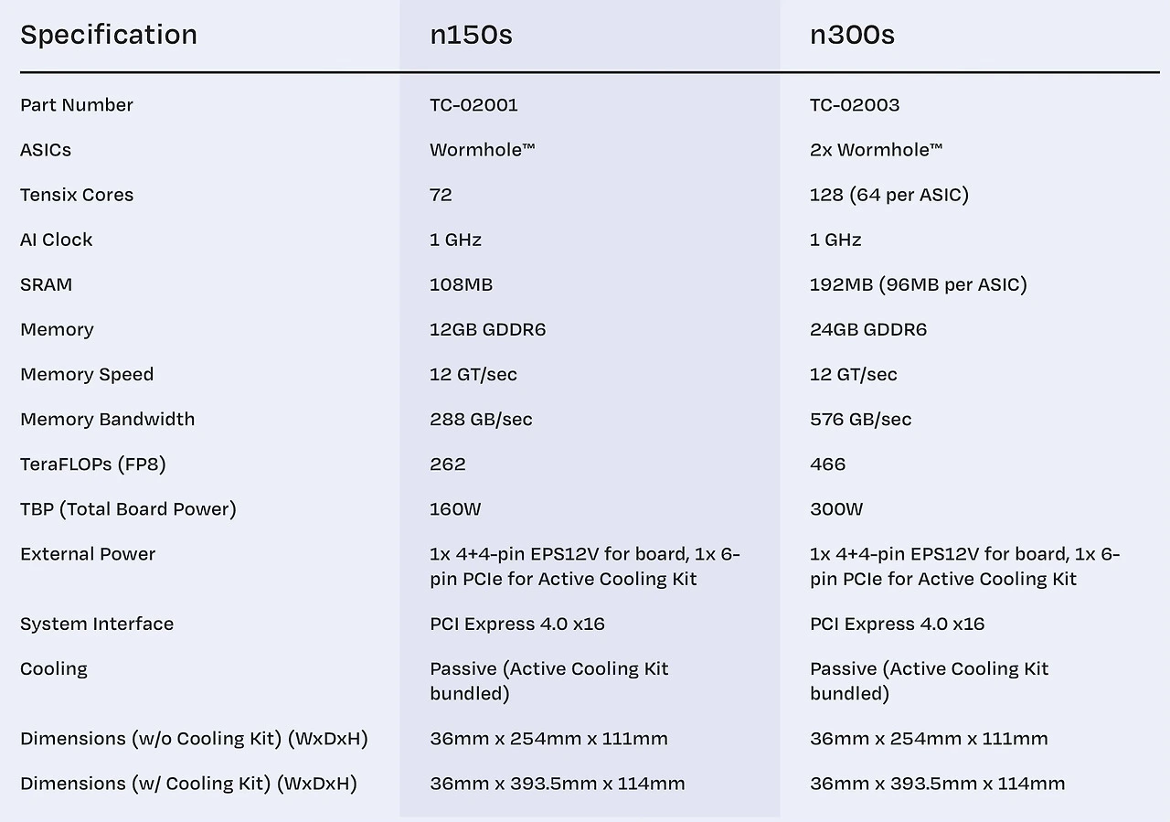Select the 466 TeraFLOPs value
The width and height of the screenshot is (1170, 822).
827,464
